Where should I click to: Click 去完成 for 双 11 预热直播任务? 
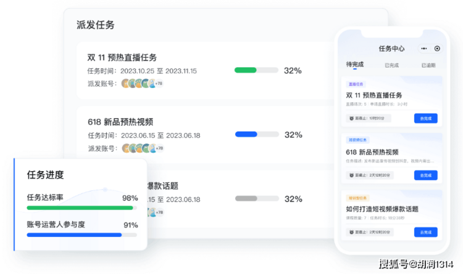point(425,118)
